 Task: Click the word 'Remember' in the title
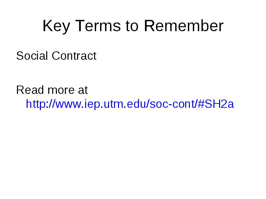[x=184, y=26]
